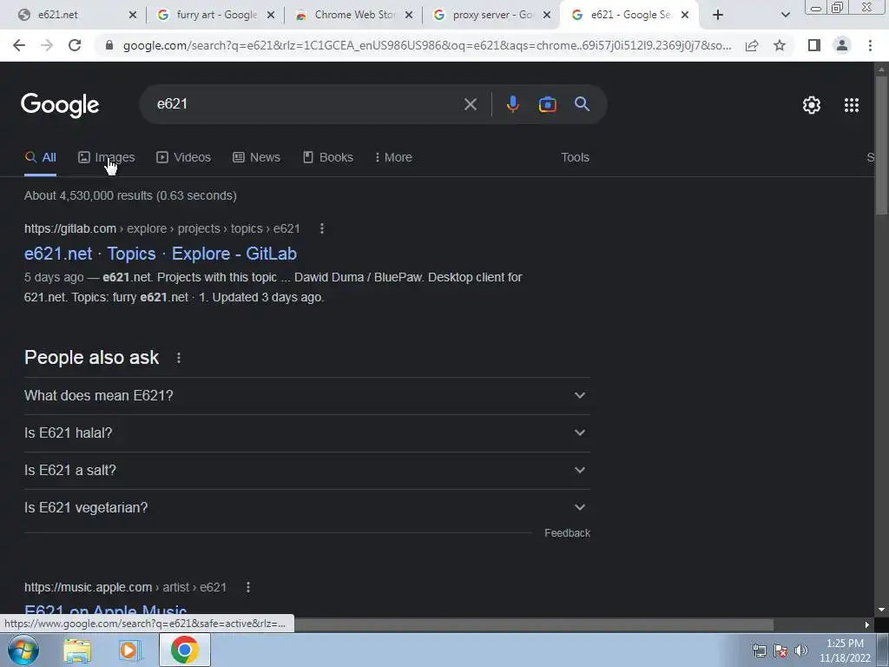This screenshot has width=889, height=667.
Task: Open the Google apps grid
Action: pyautogui.click(x=852, y=105)
